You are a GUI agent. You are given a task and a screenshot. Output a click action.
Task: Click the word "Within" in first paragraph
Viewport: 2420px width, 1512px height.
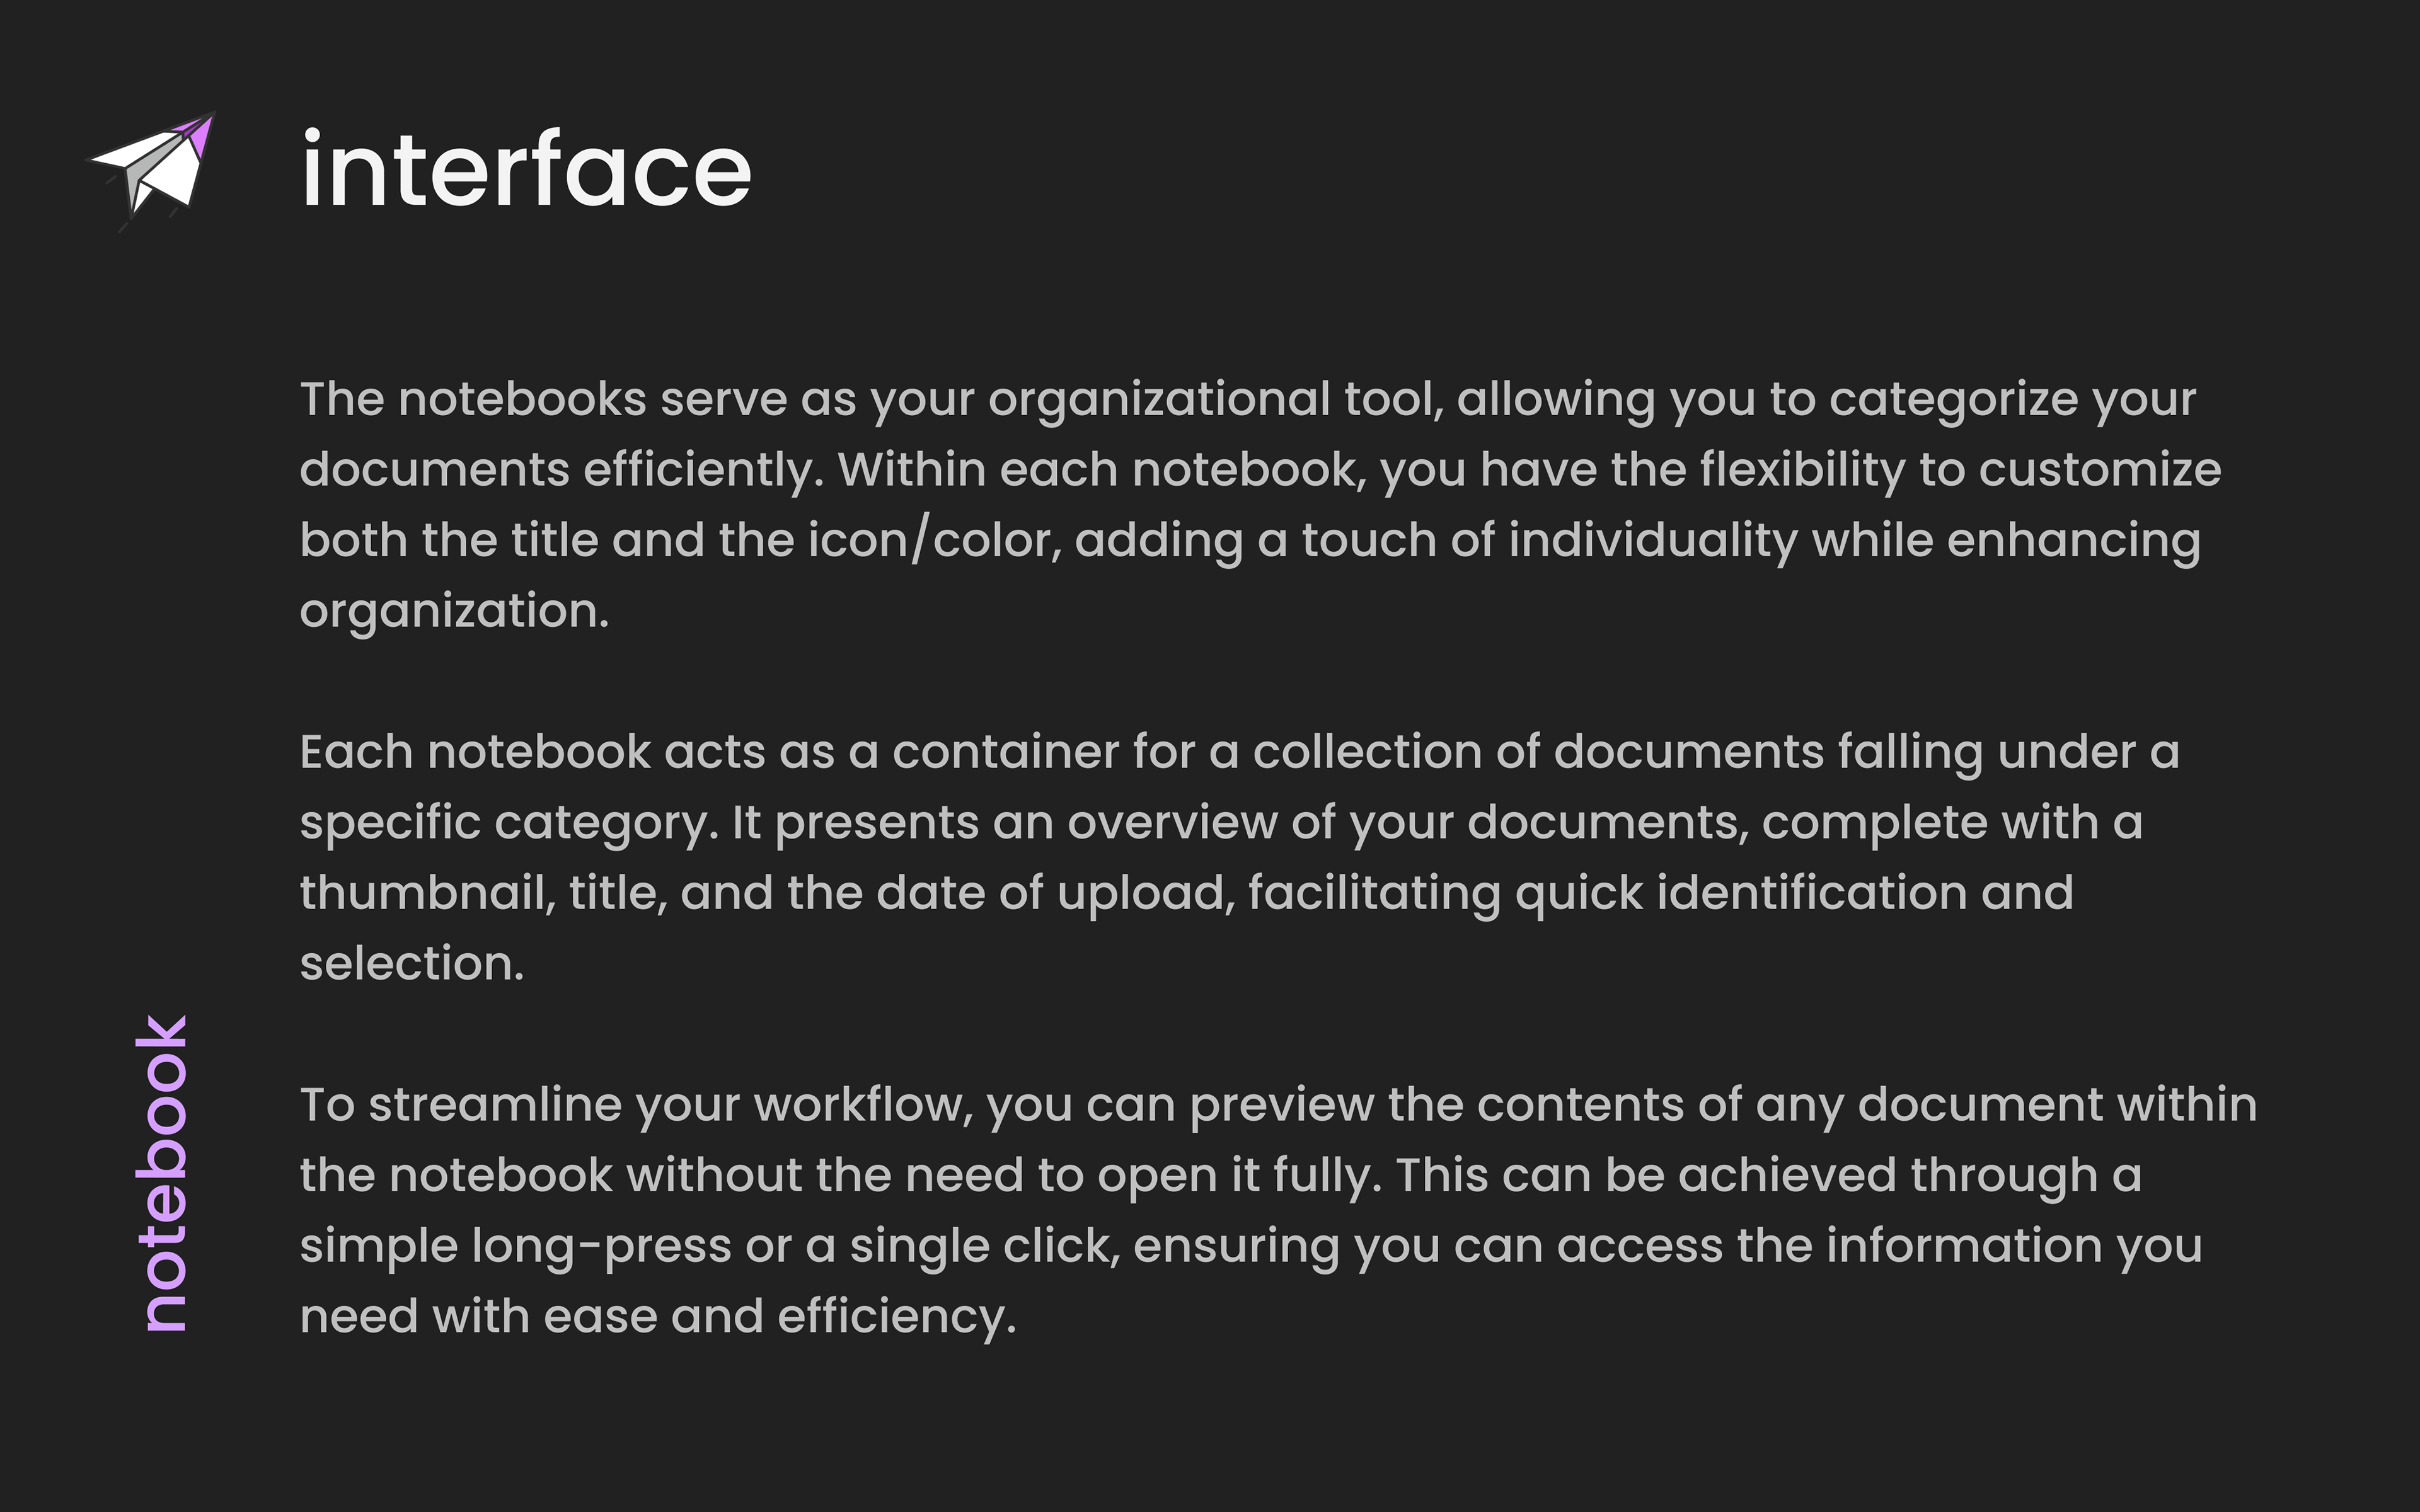[x=911, y=469]
